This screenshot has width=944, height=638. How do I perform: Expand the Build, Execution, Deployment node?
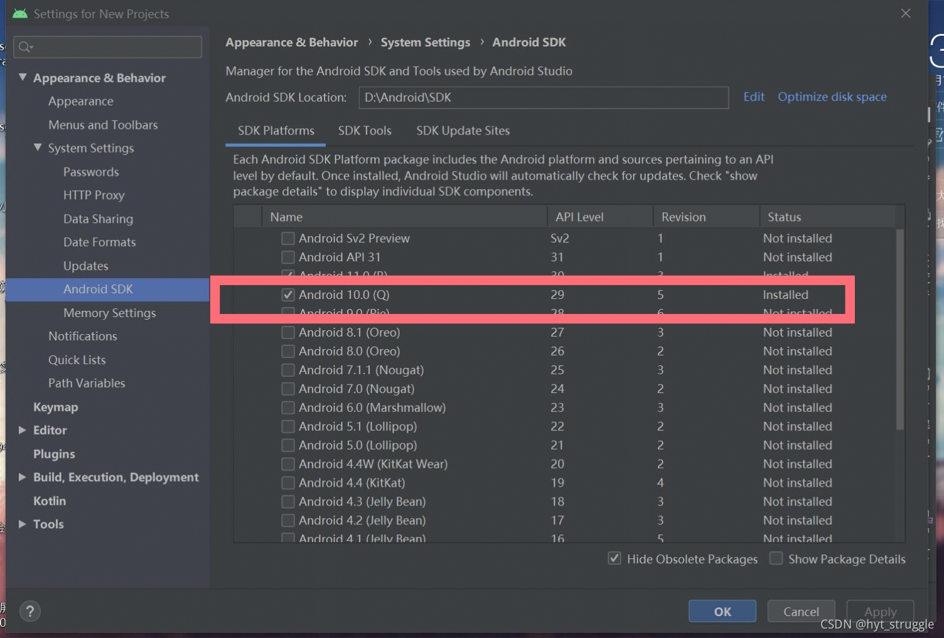pos(23,477)
